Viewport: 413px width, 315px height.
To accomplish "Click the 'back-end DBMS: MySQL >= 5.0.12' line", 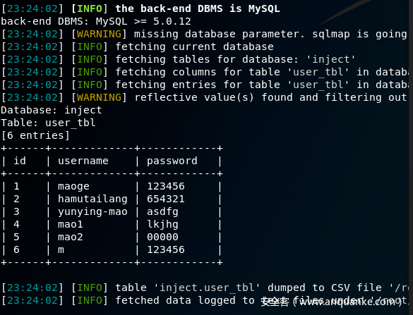I will pyautogui.click(x=96, y=21).
